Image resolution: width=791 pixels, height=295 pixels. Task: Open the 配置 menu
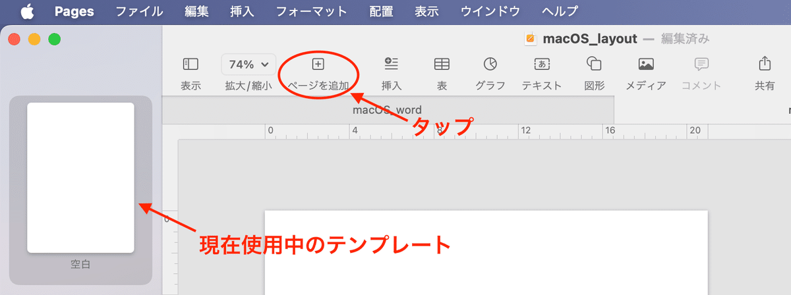(x=381, y=11)
